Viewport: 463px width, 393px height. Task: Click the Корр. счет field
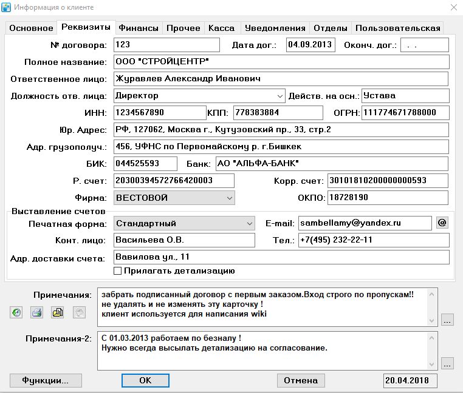[x=388, y=181]
